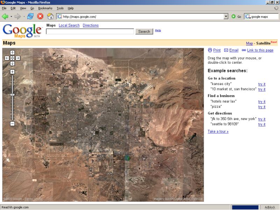Select the Local Search tab
The image size is (280, 210).
pyautogui.click(x=69, y=25)
